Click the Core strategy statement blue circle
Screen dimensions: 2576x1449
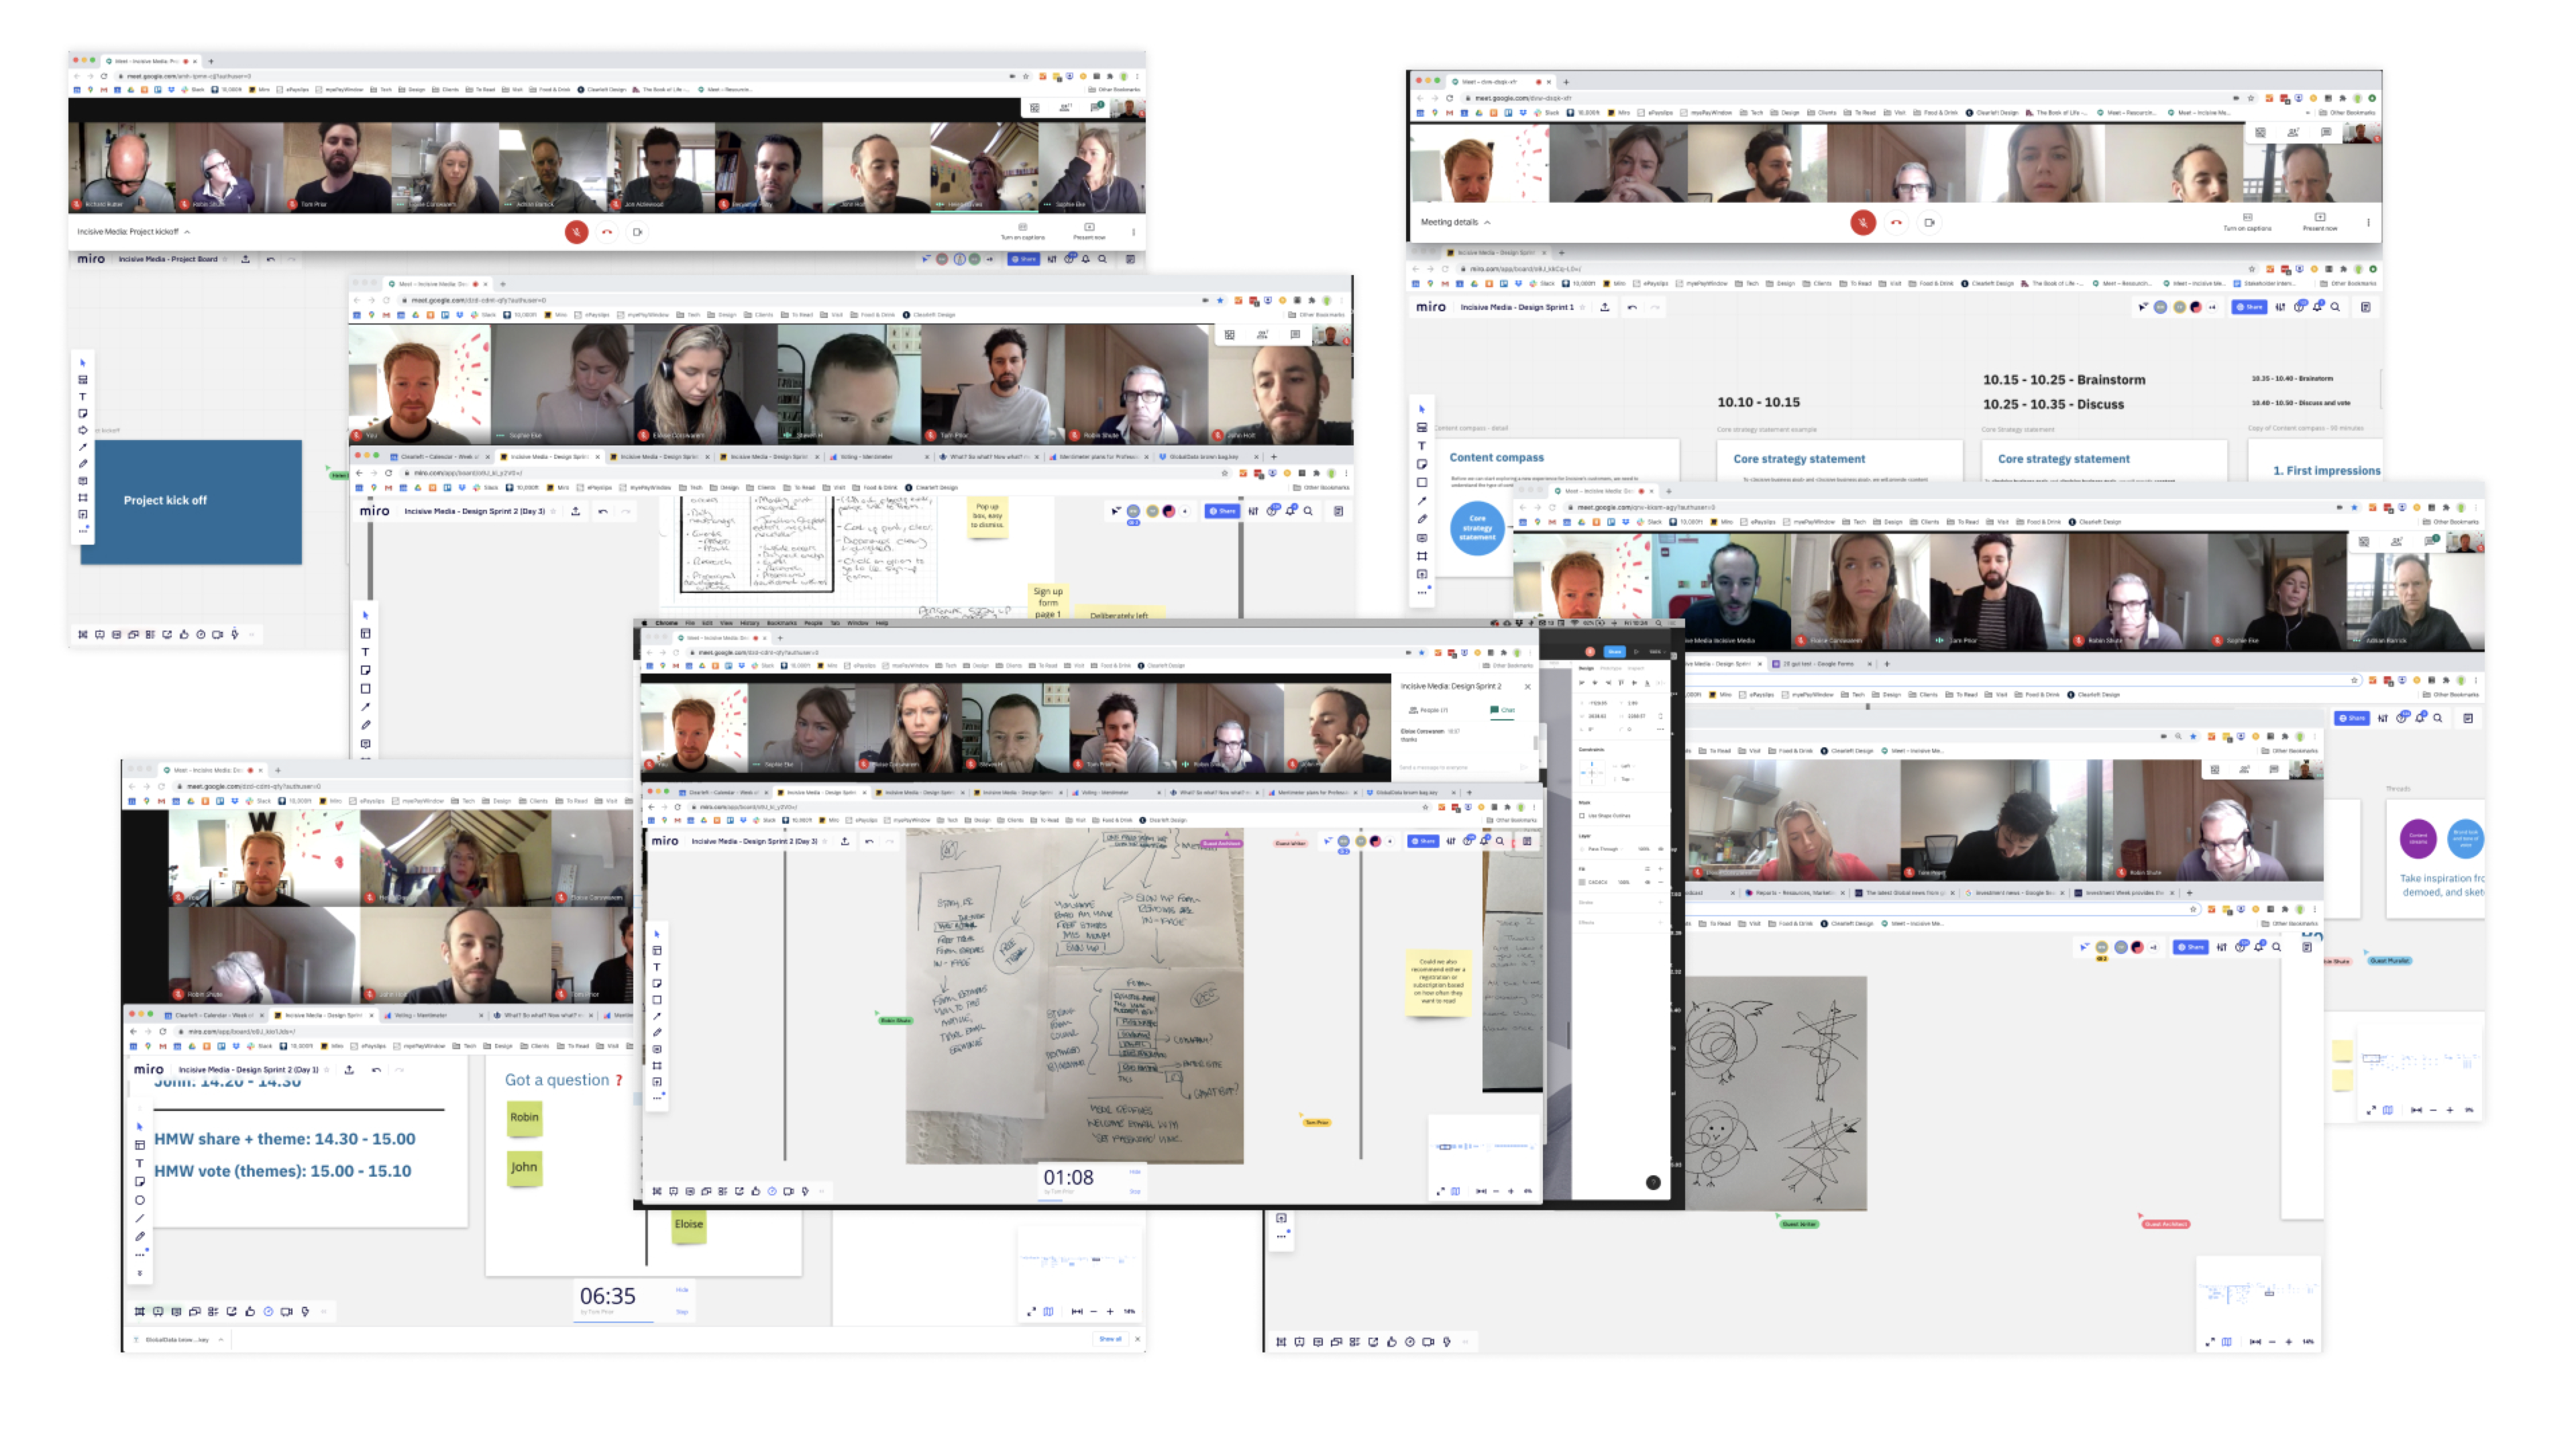pyautogui.click(x=1477, y=527)
